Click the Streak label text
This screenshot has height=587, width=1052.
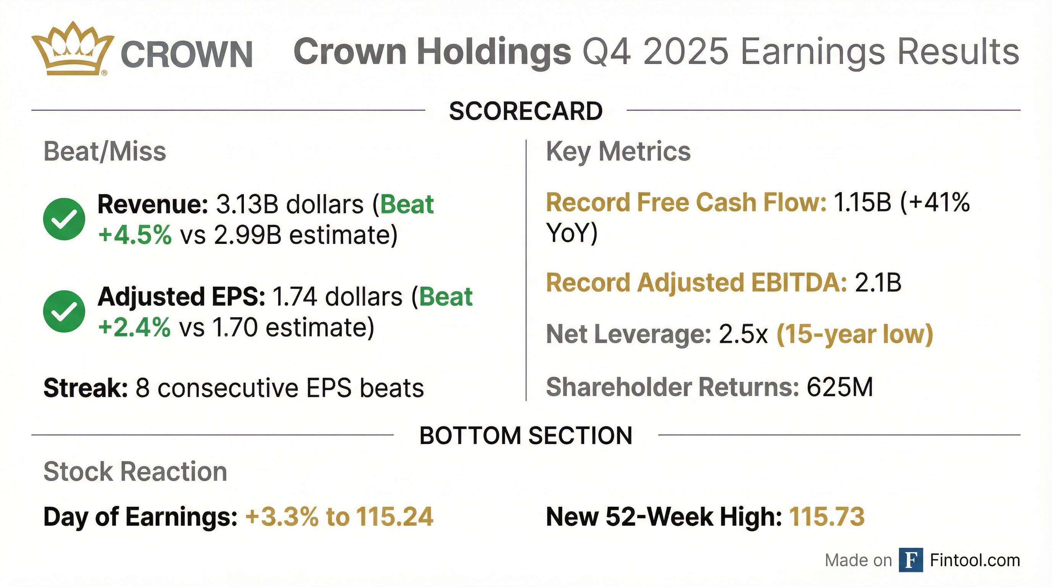point(85,388)
